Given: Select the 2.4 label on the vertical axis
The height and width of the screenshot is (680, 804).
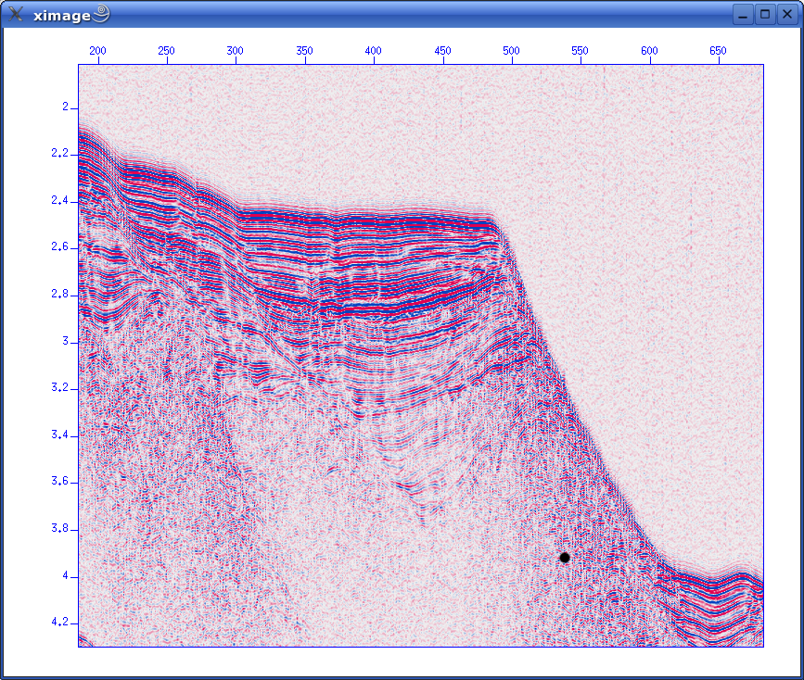Looking at the screenshot, I should click(x=60, y=201).
